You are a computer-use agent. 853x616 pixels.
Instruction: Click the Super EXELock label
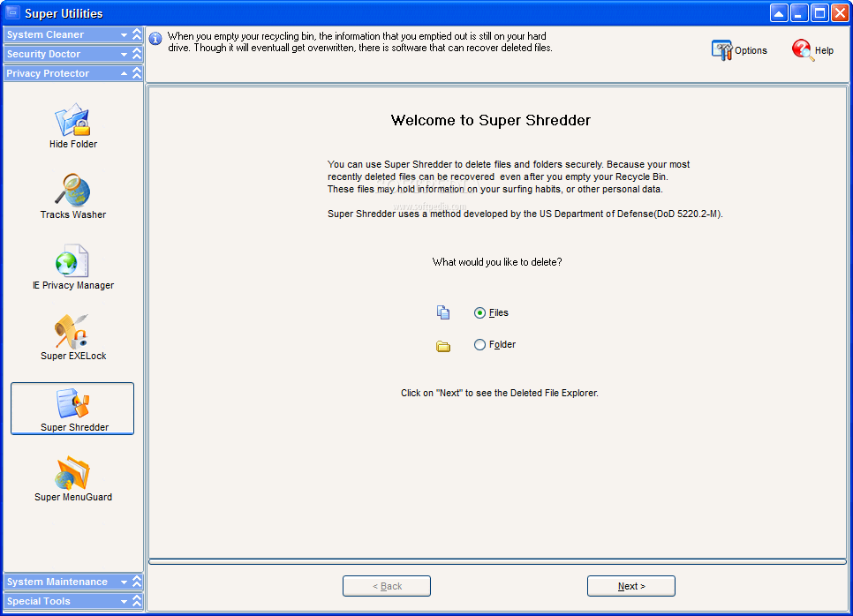(x=73, y=357)
